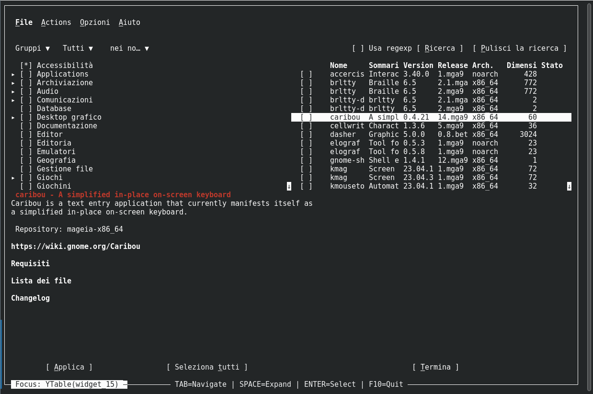Toggle the cellwrit package checkbox
Screen dimensions: 593x394
pos(307,126)
